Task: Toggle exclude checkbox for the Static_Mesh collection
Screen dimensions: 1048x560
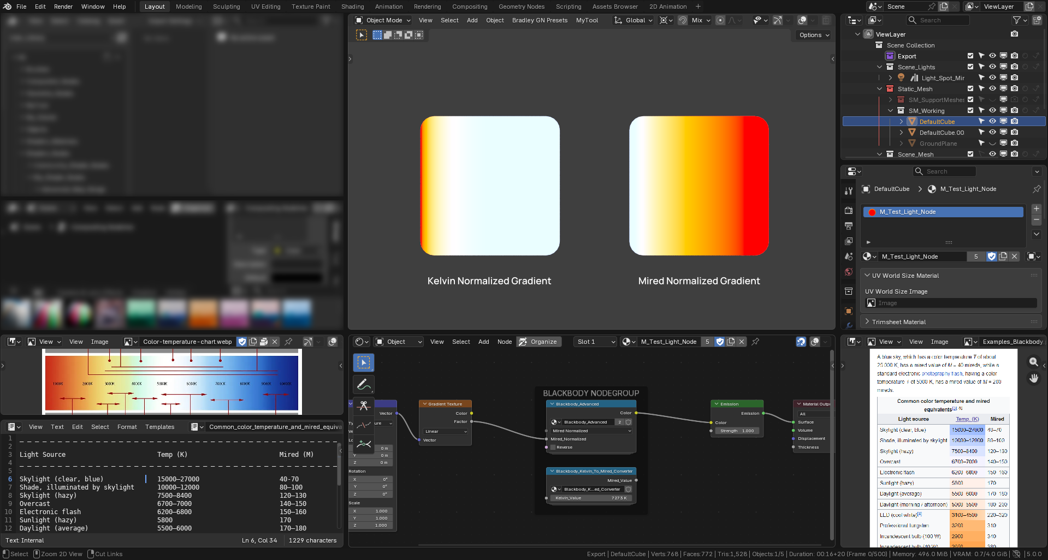Action: coord(970,88)
